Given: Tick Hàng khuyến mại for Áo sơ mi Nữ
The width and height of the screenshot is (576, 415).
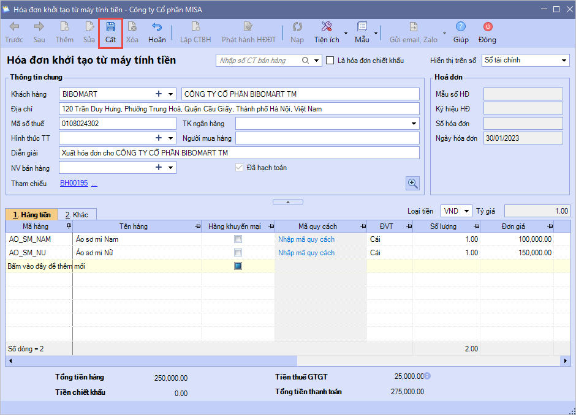Looking at the screenshot, I should [238, 253].
